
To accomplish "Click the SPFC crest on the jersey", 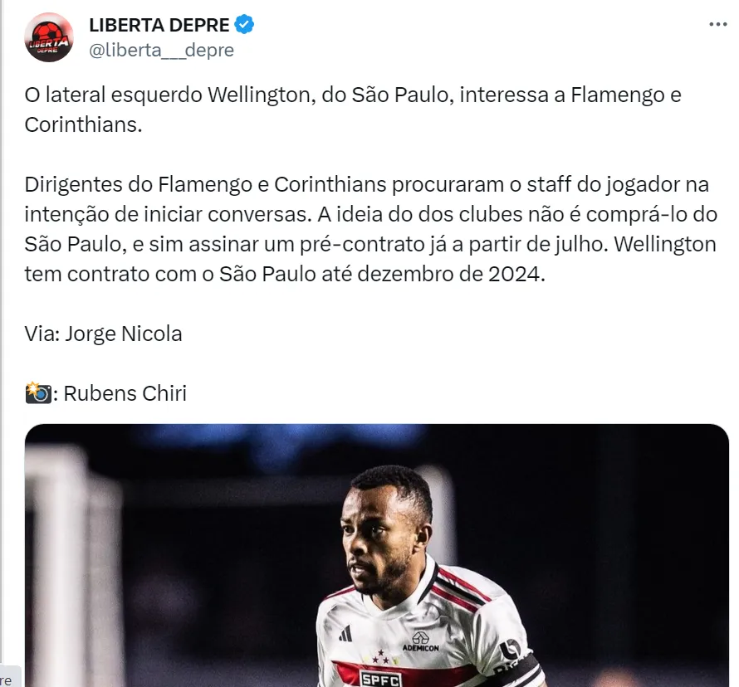I will pyautogui.click(x=381, y=679).
